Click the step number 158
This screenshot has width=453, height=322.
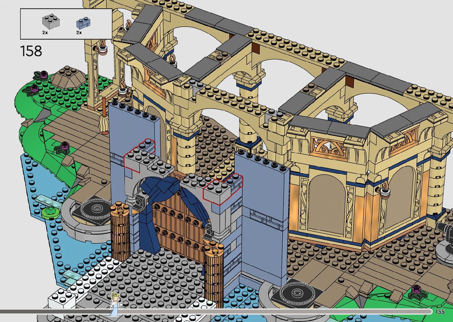coord(31,51)
